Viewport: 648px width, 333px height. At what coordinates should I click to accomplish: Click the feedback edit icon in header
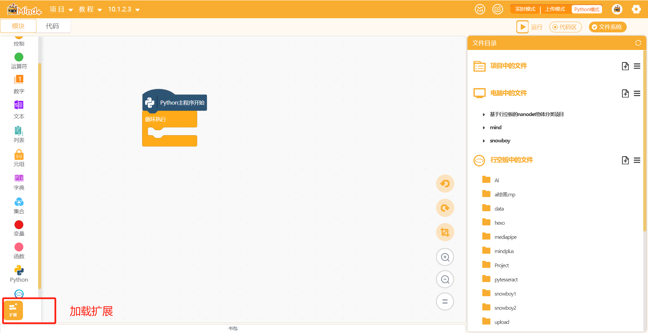click(497, 9)
